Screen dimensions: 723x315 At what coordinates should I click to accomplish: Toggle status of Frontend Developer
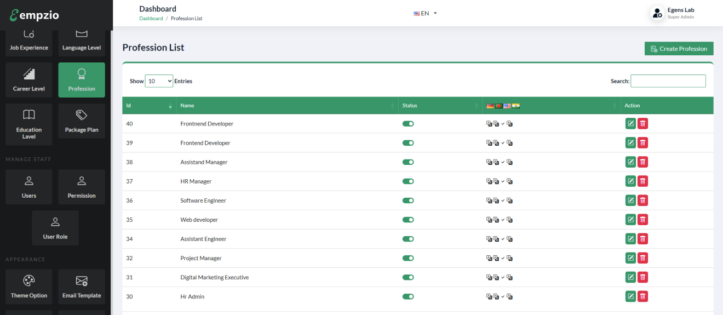pos(408,143)
